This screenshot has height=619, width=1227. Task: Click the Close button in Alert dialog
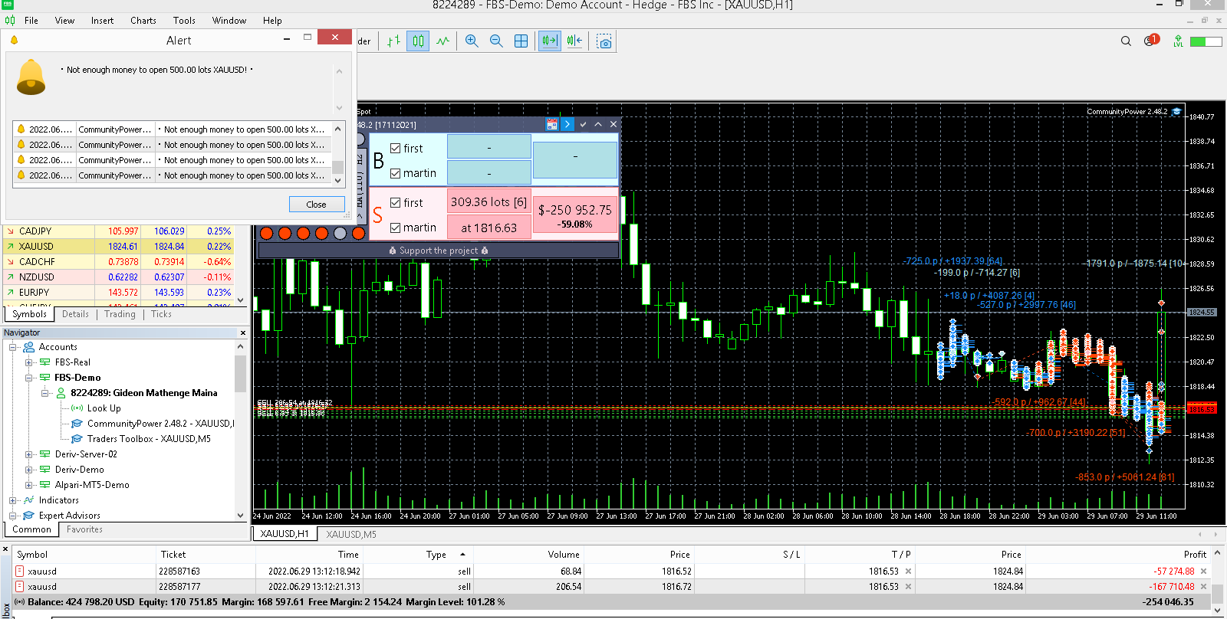point(316,205)
